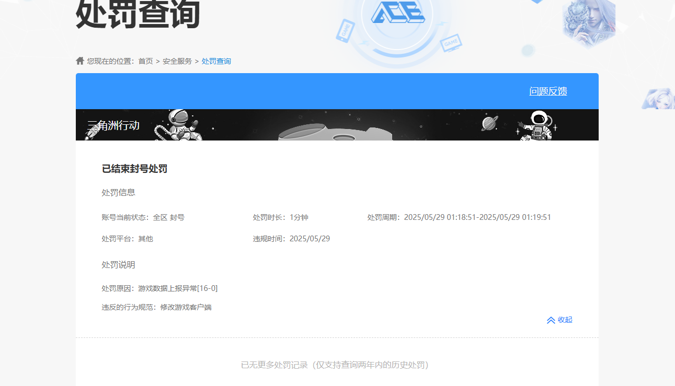Select the 处罚查询 breadcrumb item
The width and height of the screenshot is (675, 386).
click(x=216, y=61)
